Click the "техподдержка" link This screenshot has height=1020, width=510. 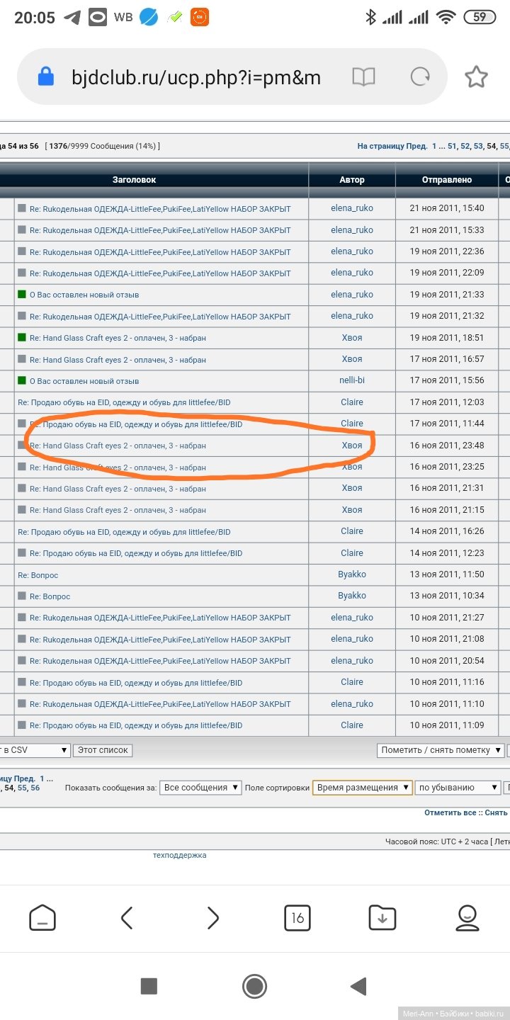pos(180,855)
